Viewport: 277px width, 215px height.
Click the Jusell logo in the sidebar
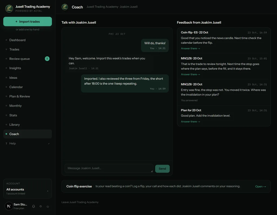click(x=9, y=8)
